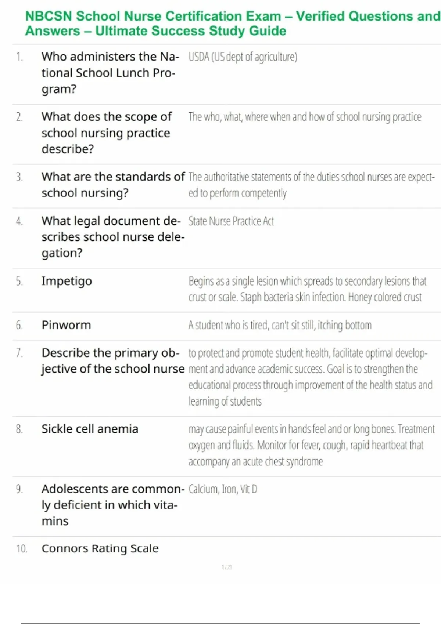
Task: Click the Calcium, Iron, Vit D answer
Action: click(223, 489)
